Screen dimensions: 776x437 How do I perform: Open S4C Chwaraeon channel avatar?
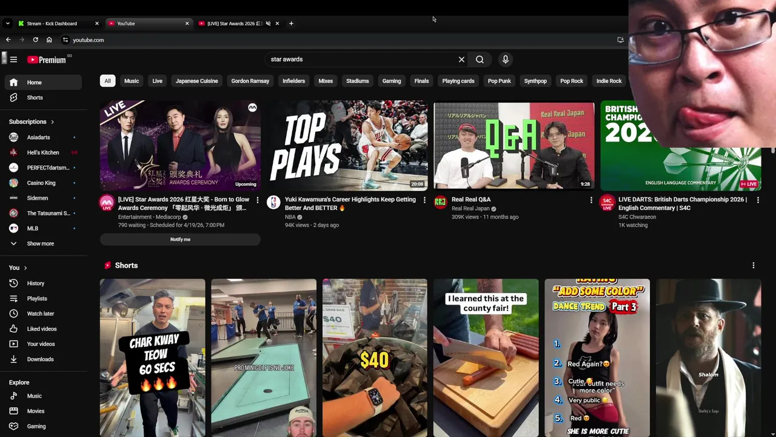pyautogui.click(x=607, y=203)
